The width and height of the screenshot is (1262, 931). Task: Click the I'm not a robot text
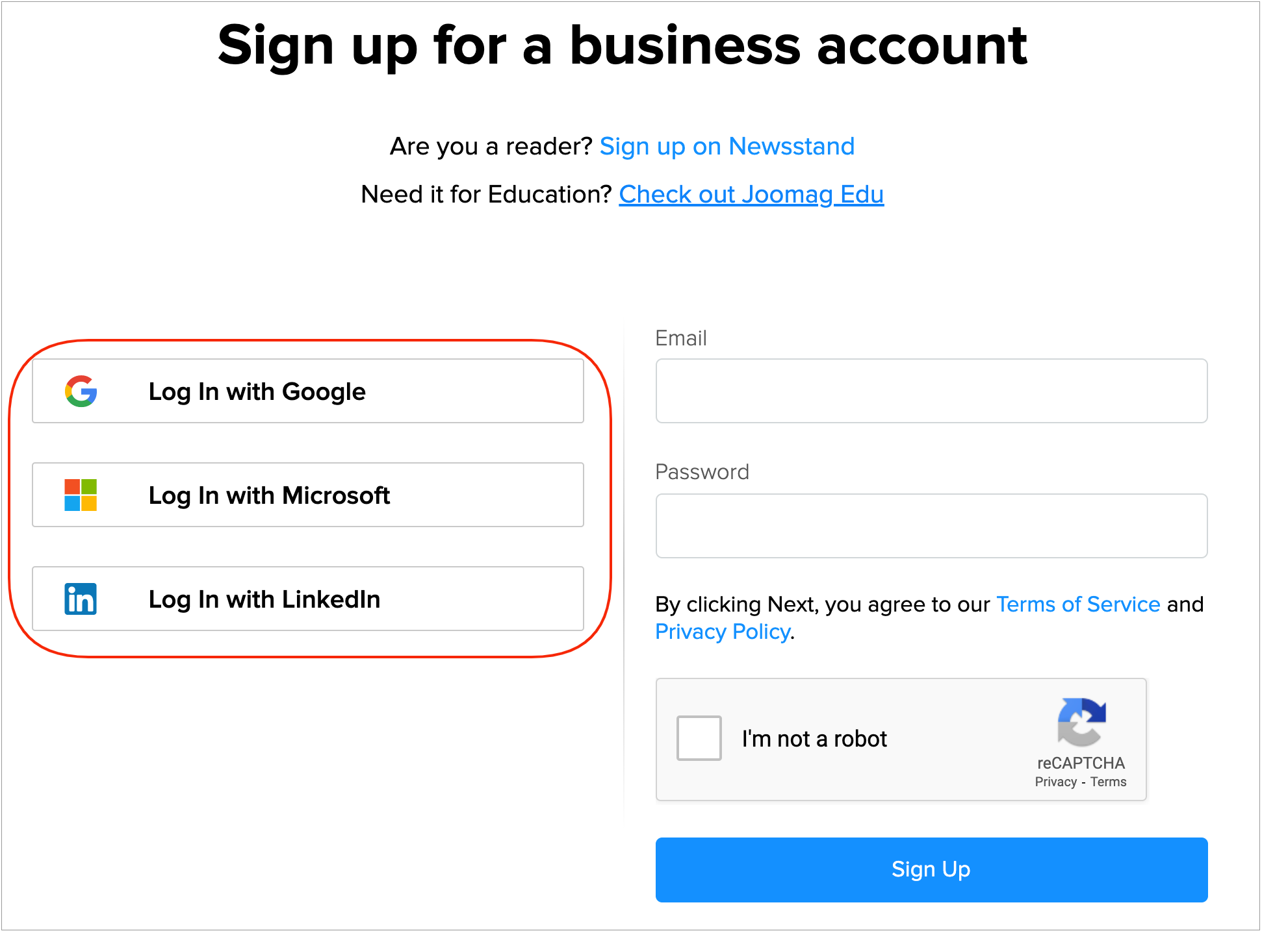pos(814,739)
